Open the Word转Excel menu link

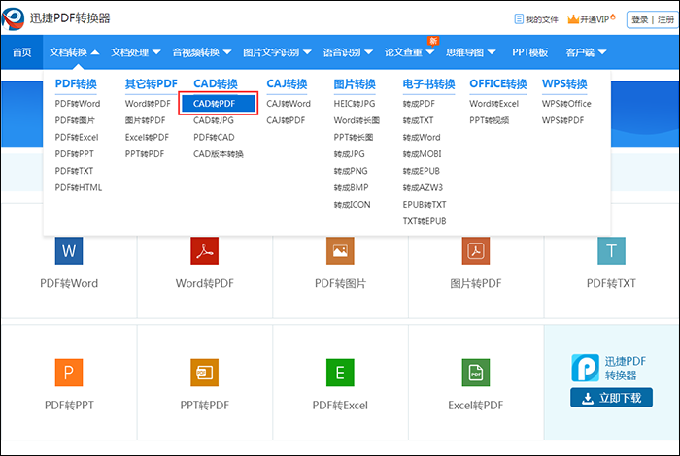pyautogui.click(x=493, y=104)
